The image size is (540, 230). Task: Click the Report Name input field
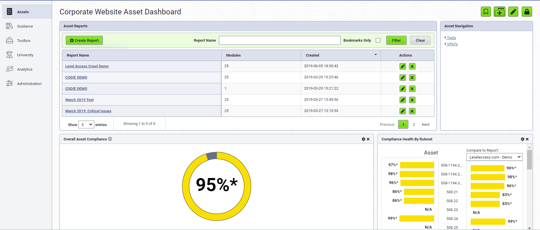click(279, 40)
